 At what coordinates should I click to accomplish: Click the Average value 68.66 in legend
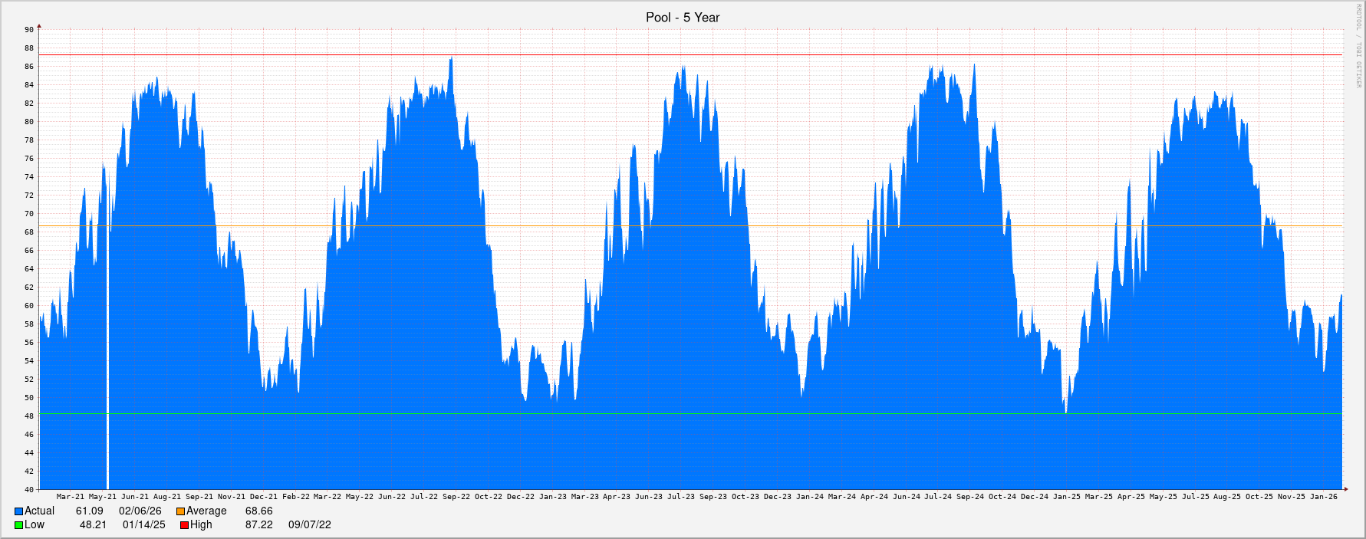click(x=259, y=511)
